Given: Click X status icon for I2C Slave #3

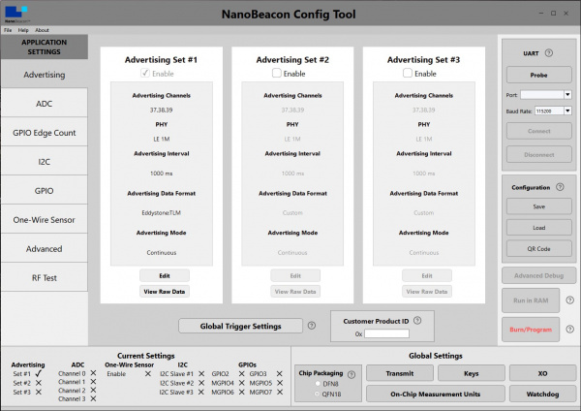Looking at the screenshot, I should (x=201, y=392).
